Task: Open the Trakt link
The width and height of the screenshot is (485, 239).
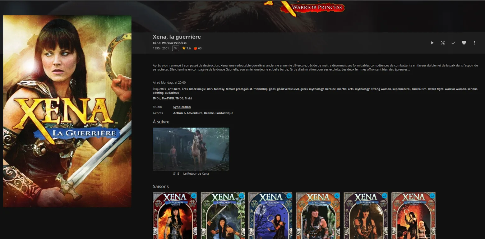Action: click(x=188, y=98)
